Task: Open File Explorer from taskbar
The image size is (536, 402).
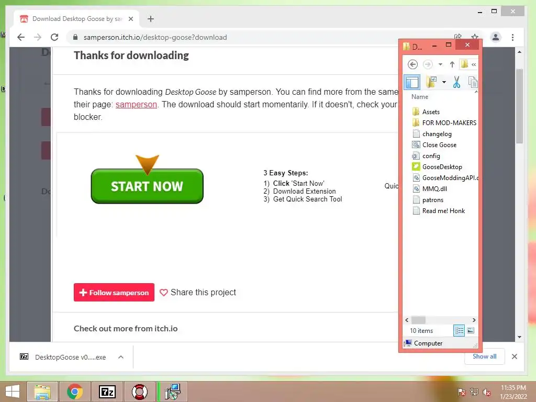Action: click(42, 392)
